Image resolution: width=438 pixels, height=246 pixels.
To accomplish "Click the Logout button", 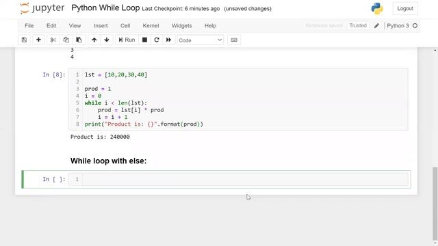I will pos(405,9).
